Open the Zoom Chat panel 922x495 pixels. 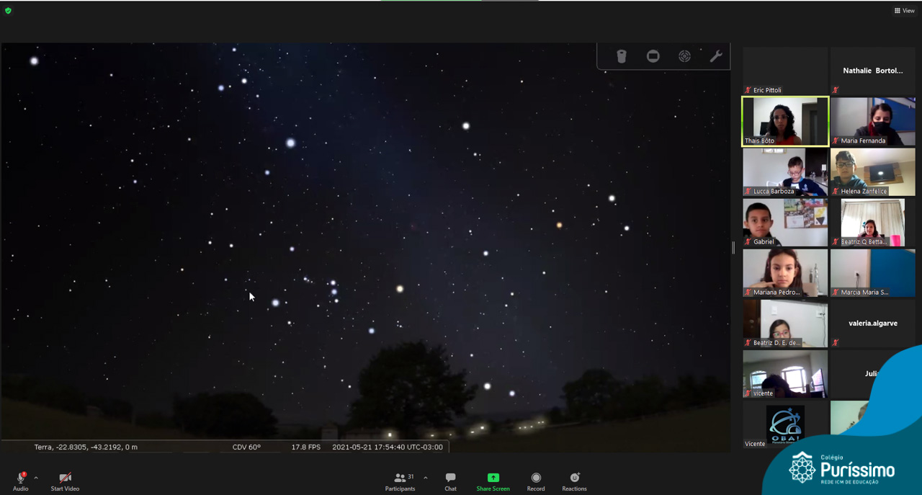pyautogui.click(x=450, y=481)
